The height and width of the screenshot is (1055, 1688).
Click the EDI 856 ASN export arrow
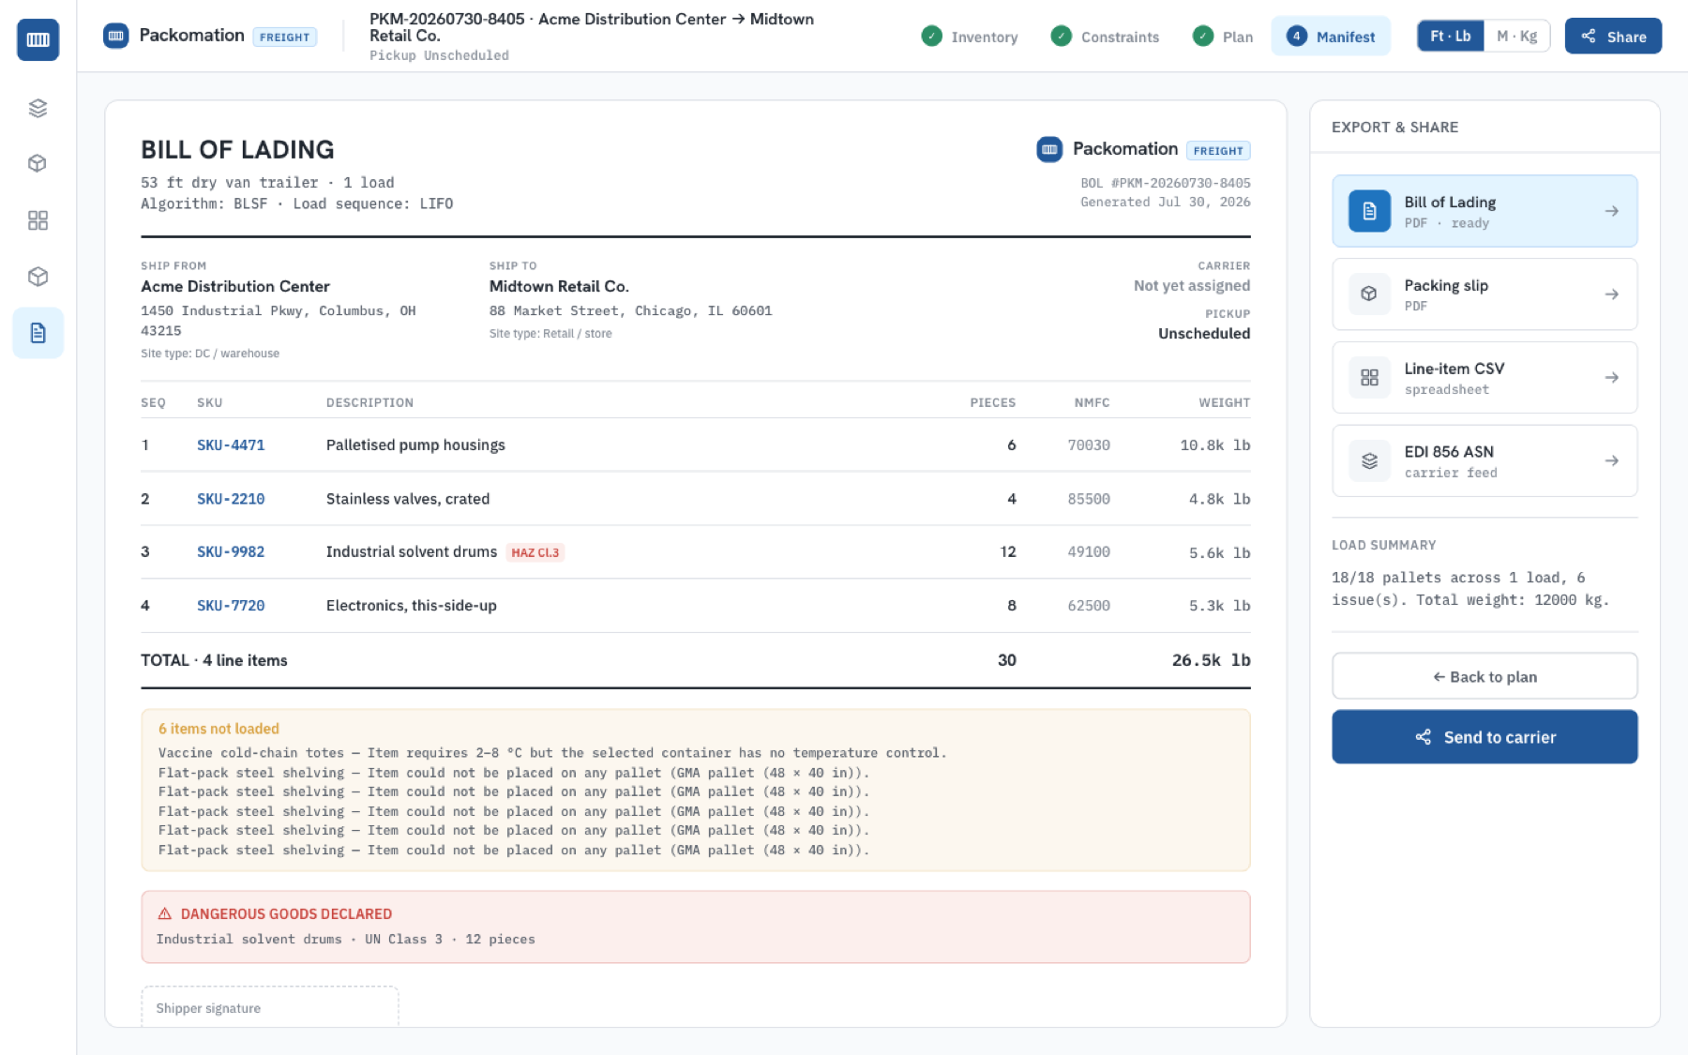pyautogui.click(x=1611, y=460)
